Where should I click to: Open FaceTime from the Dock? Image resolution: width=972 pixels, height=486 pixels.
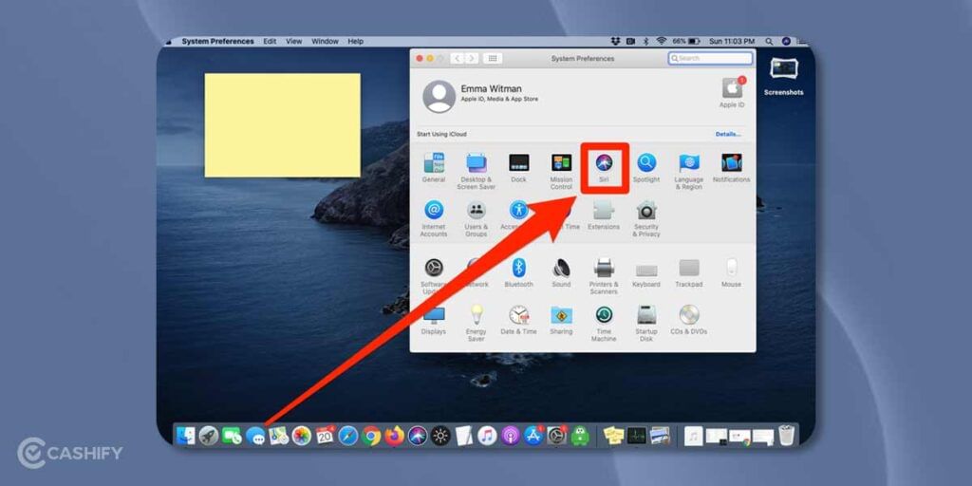pos(232,436)
